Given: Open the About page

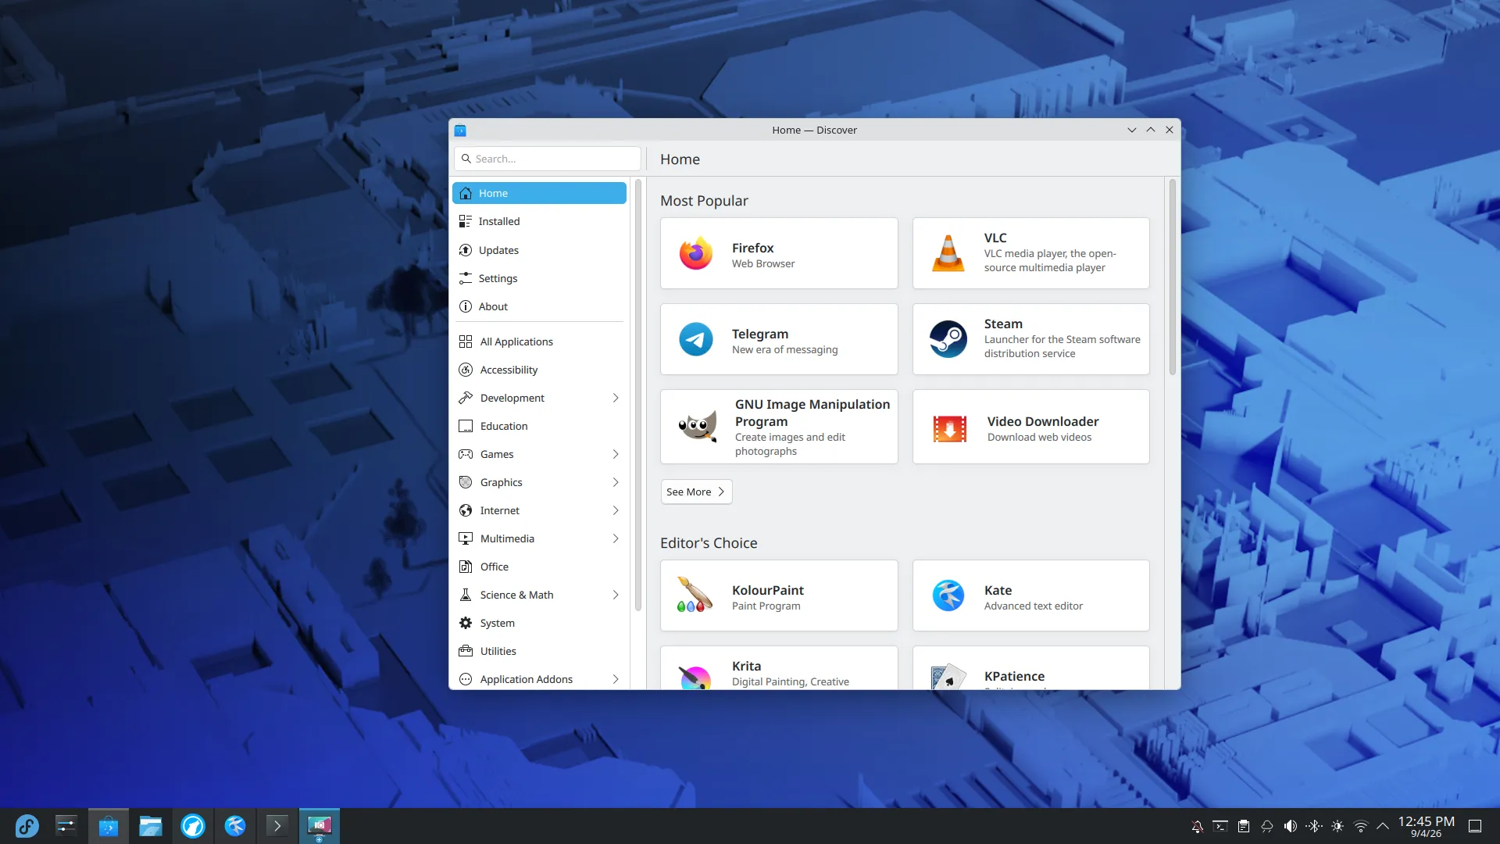Looking at the screenshot, I should (x=539, y=306).
